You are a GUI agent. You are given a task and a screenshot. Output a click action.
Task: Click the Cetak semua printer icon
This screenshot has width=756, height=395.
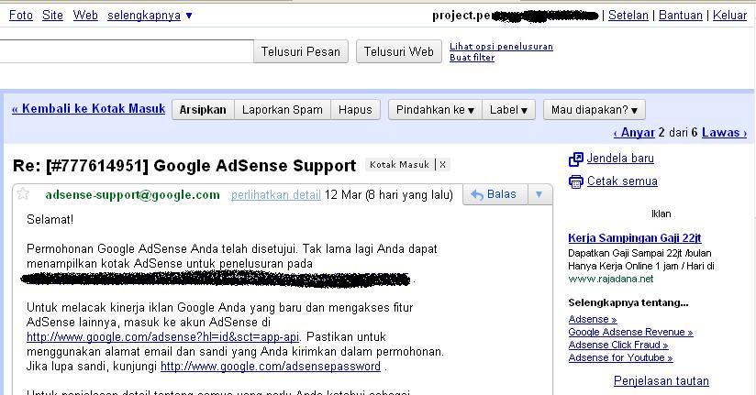(x=575, y=181)
